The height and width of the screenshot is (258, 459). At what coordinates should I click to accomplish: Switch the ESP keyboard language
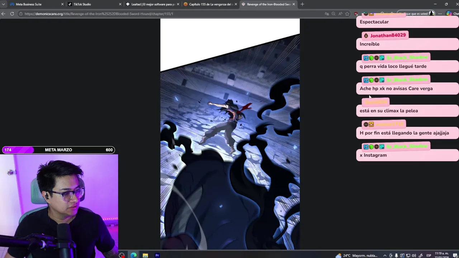coord(429,255)
